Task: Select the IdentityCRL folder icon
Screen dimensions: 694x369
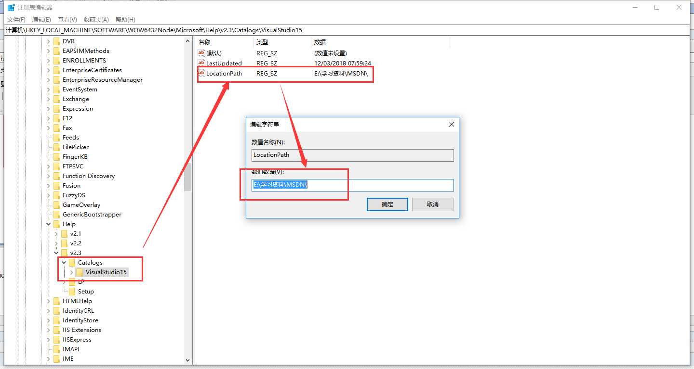Action: click(57, 311)
